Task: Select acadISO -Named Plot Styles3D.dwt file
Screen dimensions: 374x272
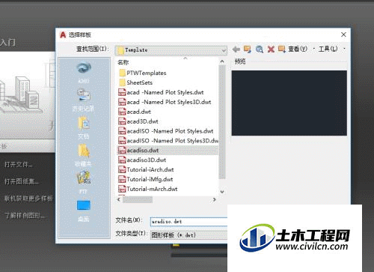Action: pos(168,141)
